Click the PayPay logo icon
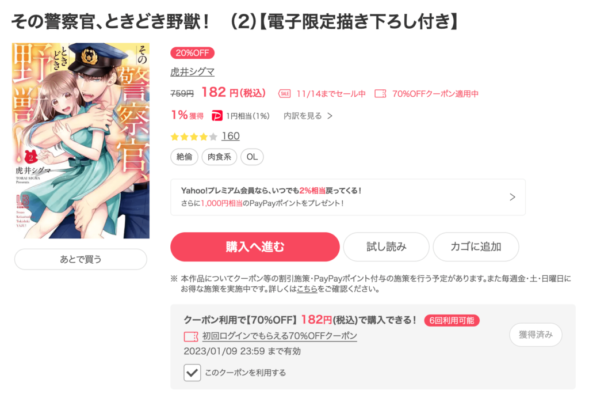Image resolution: width=589 pixels, height=402 pixels. (x=217, y=116)
